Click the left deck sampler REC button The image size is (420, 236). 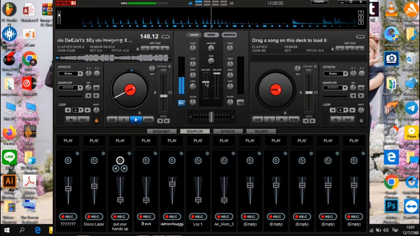tap(96, 88)
